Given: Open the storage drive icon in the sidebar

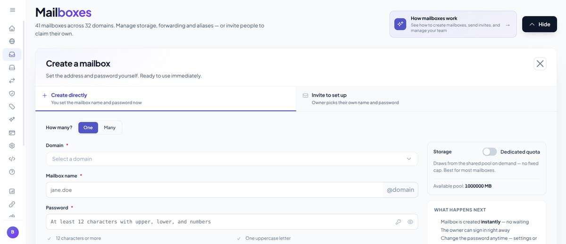Looking at the screenshot, I should (x=12, y=67).
